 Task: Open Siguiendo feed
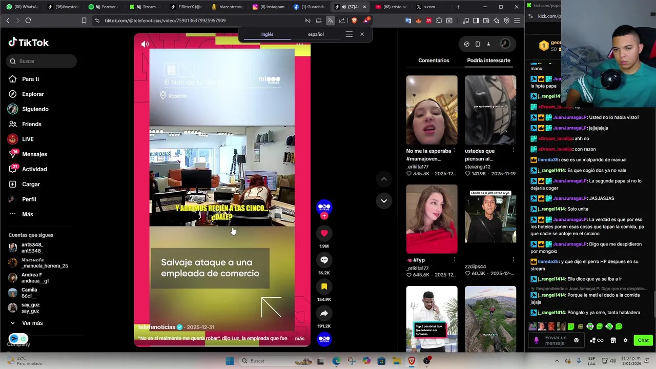coord(35,109)
